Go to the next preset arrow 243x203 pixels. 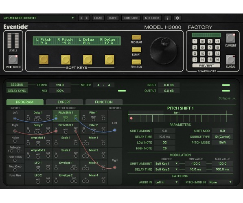pyautogui.click(x=87, y=18)
